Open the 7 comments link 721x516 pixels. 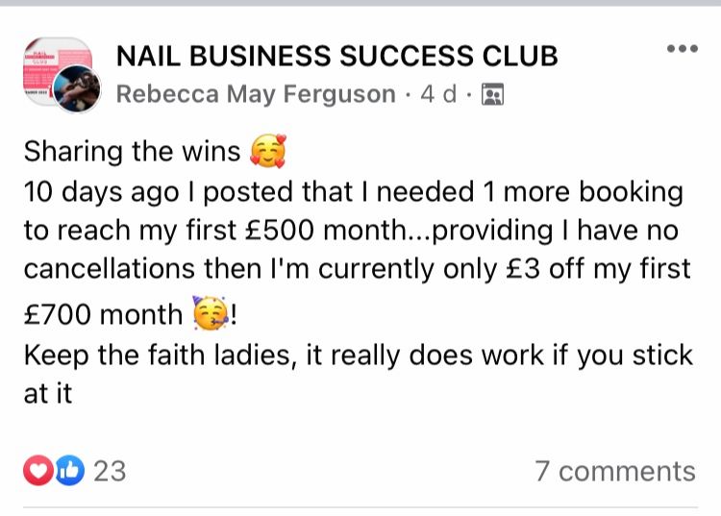[614, 471]
